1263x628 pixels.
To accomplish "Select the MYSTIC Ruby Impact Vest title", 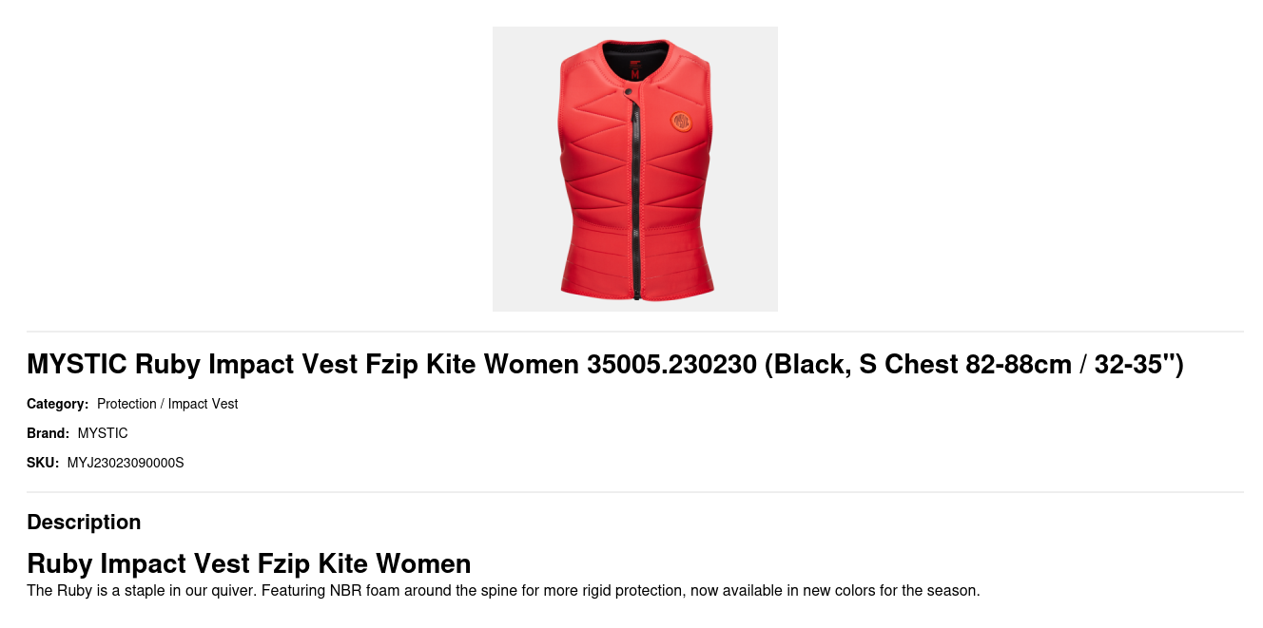I will pos(605,364).
